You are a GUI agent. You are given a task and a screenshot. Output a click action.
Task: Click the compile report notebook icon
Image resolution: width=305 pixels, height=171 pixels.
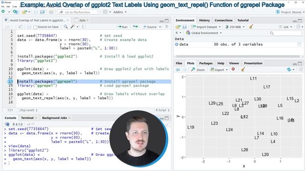84,27
